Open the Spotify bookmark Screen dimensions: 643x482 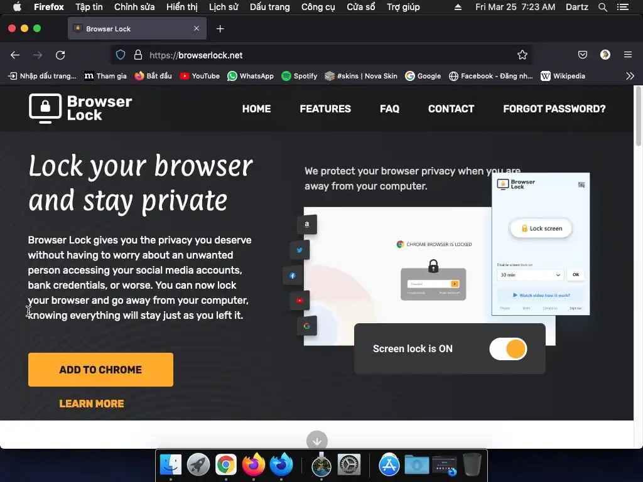pyautogui.click(x=300, y=76)
